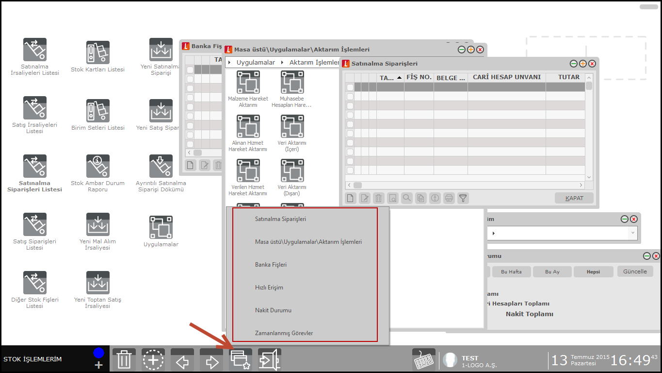Click the exit door icon in bottom bar
The width and height of the screenshot is (662, 373).
coord(270,360)
